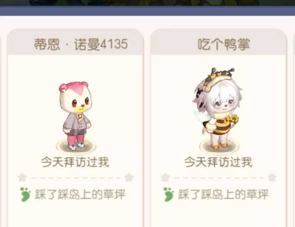Click 踩了踩岛上的草坪 in 吃个鸭掌 card

[223, 194]
